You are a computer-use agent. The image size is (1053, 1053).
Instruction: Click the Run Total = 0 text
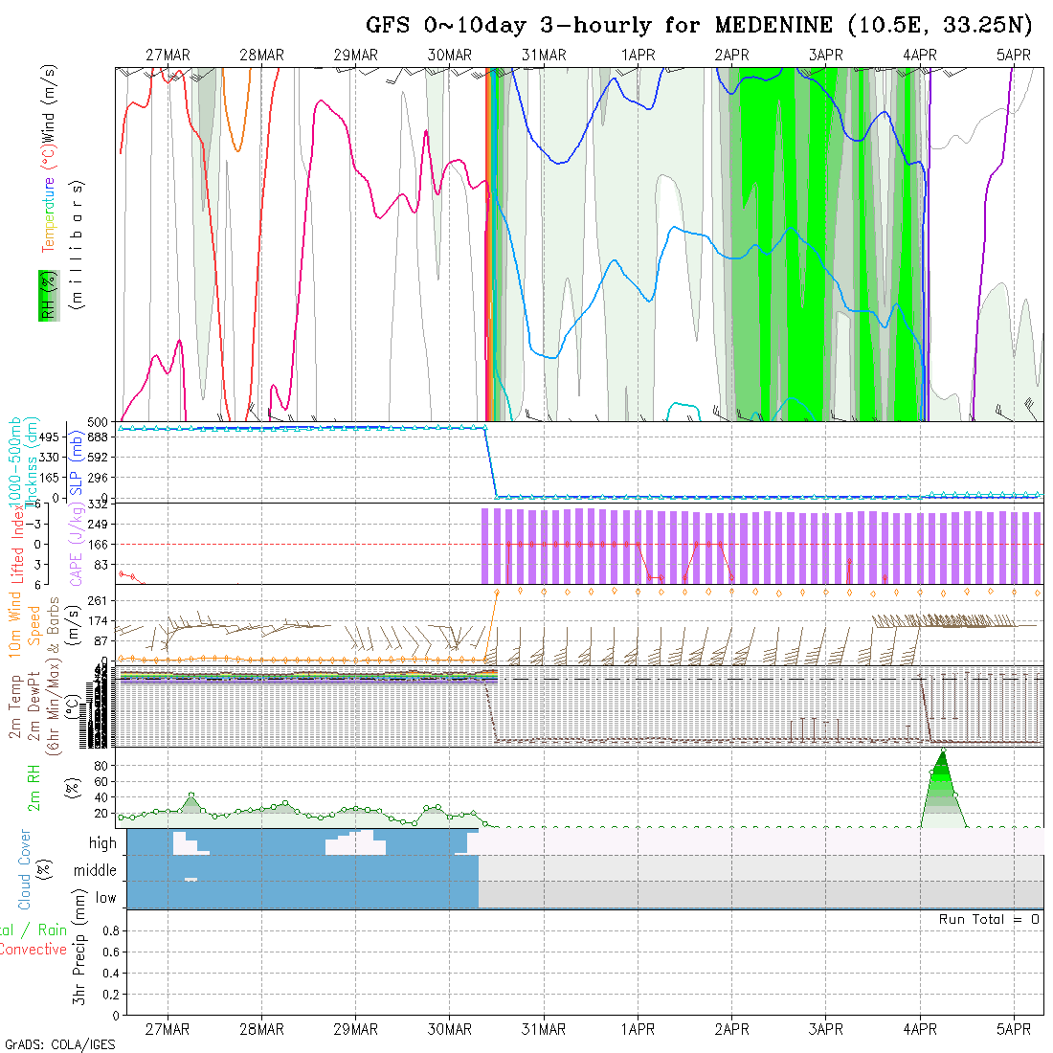[989, 919]
